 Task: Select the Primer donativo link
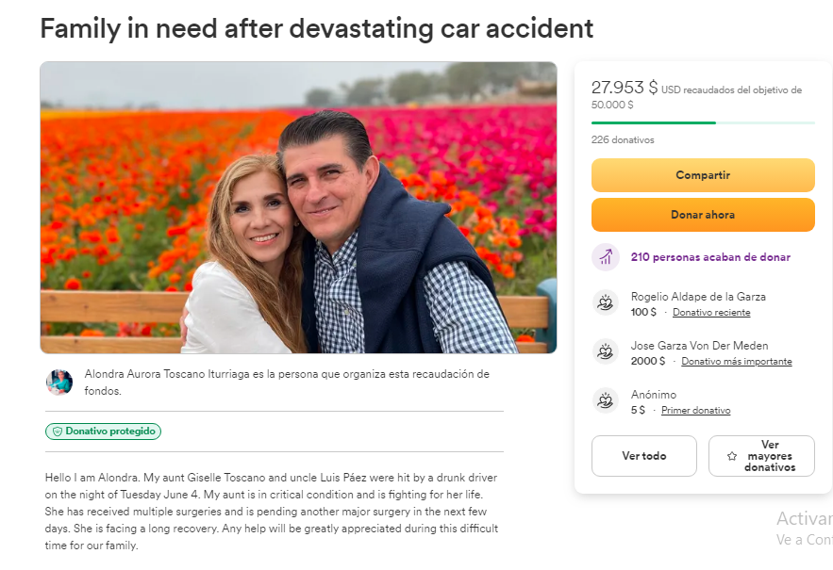click(x=695, y=410)
